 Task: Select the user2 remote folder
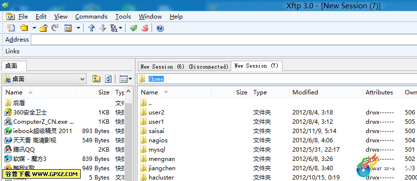(x=156, y=113)
